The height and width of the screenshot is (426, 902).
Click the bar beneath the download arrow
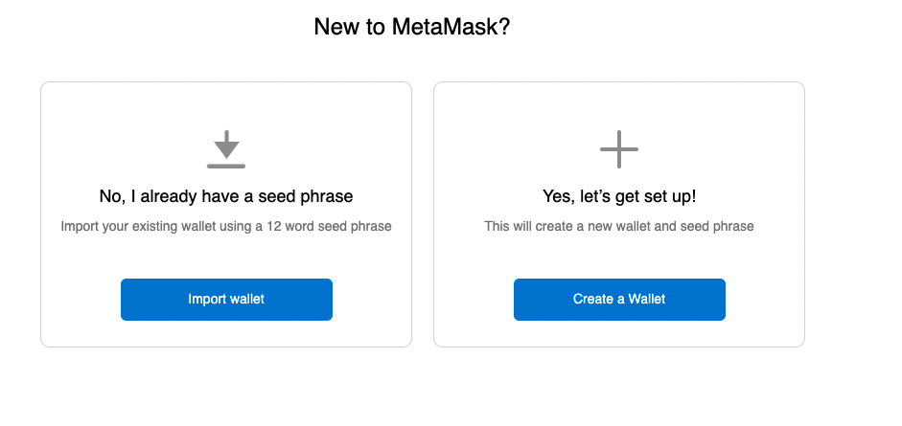tap(226, 166)
